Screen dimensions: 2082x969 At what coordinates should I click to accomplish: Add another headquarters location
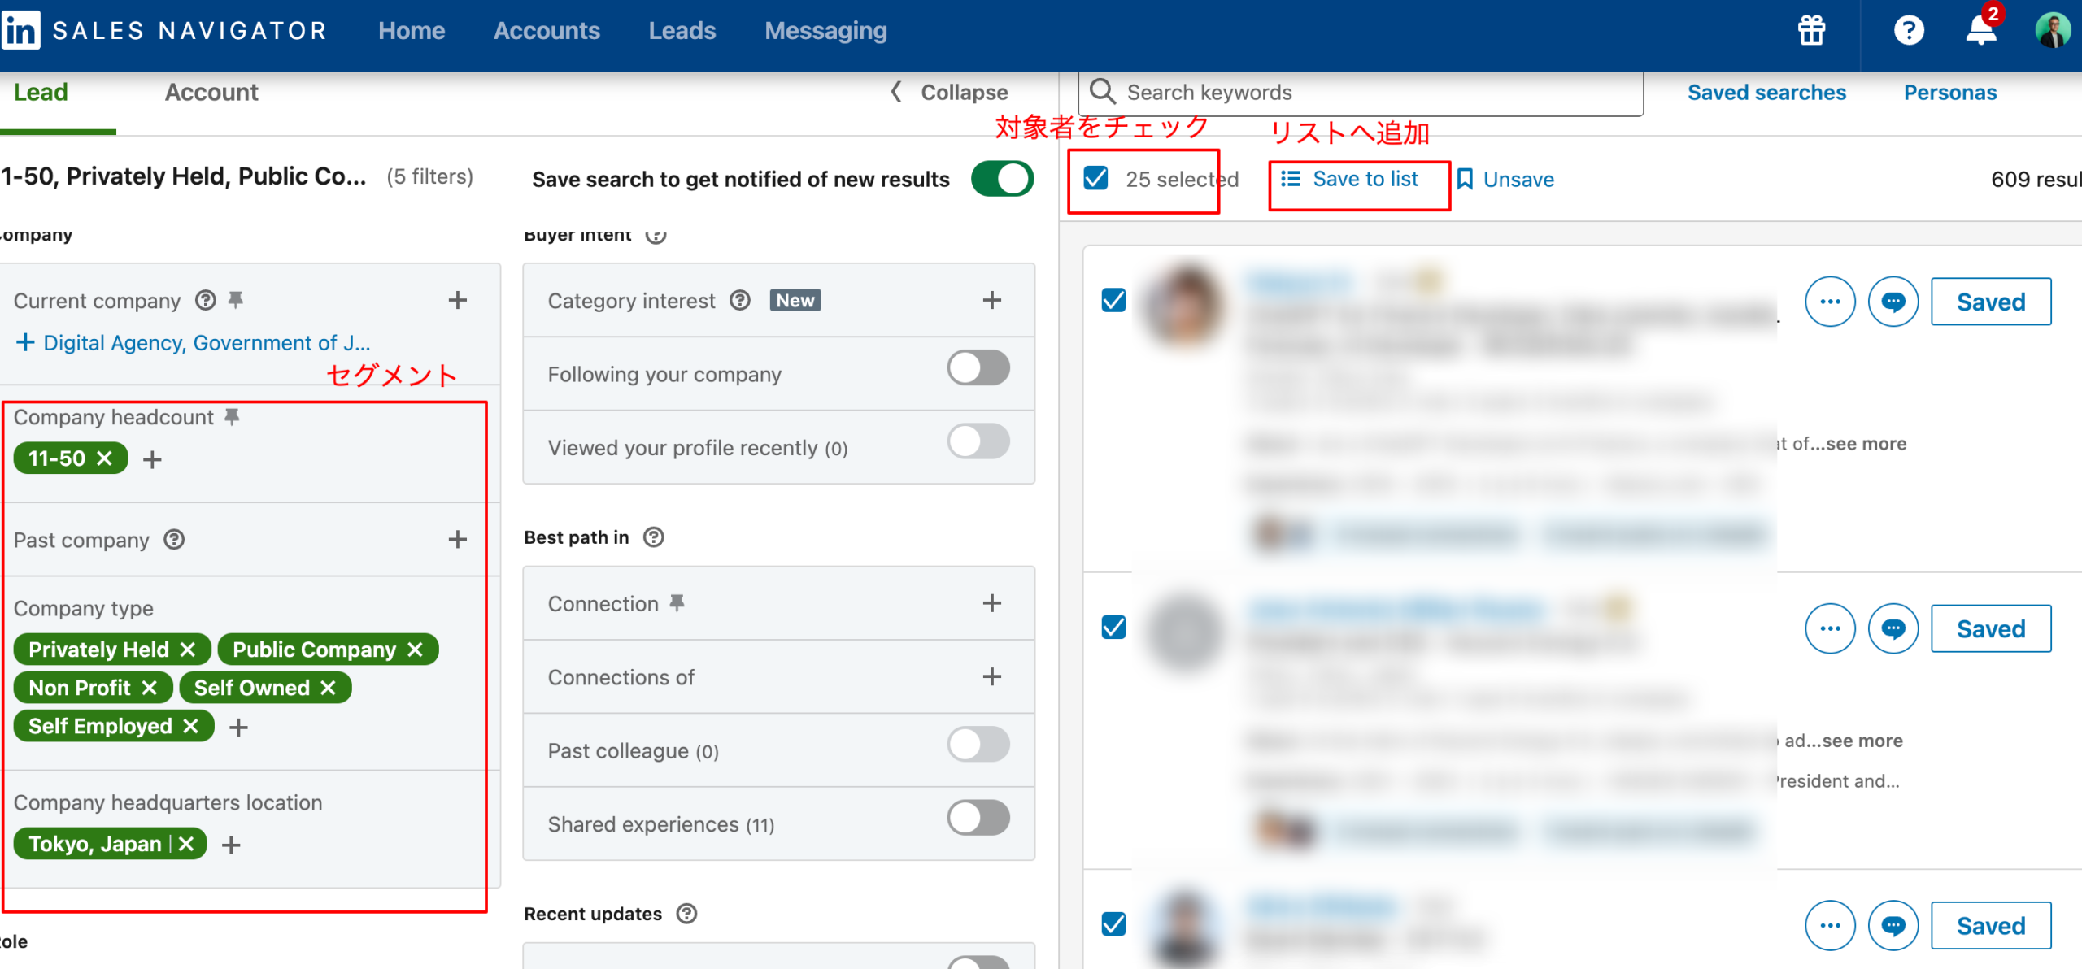pyautogui.click(x=231, y=845)
